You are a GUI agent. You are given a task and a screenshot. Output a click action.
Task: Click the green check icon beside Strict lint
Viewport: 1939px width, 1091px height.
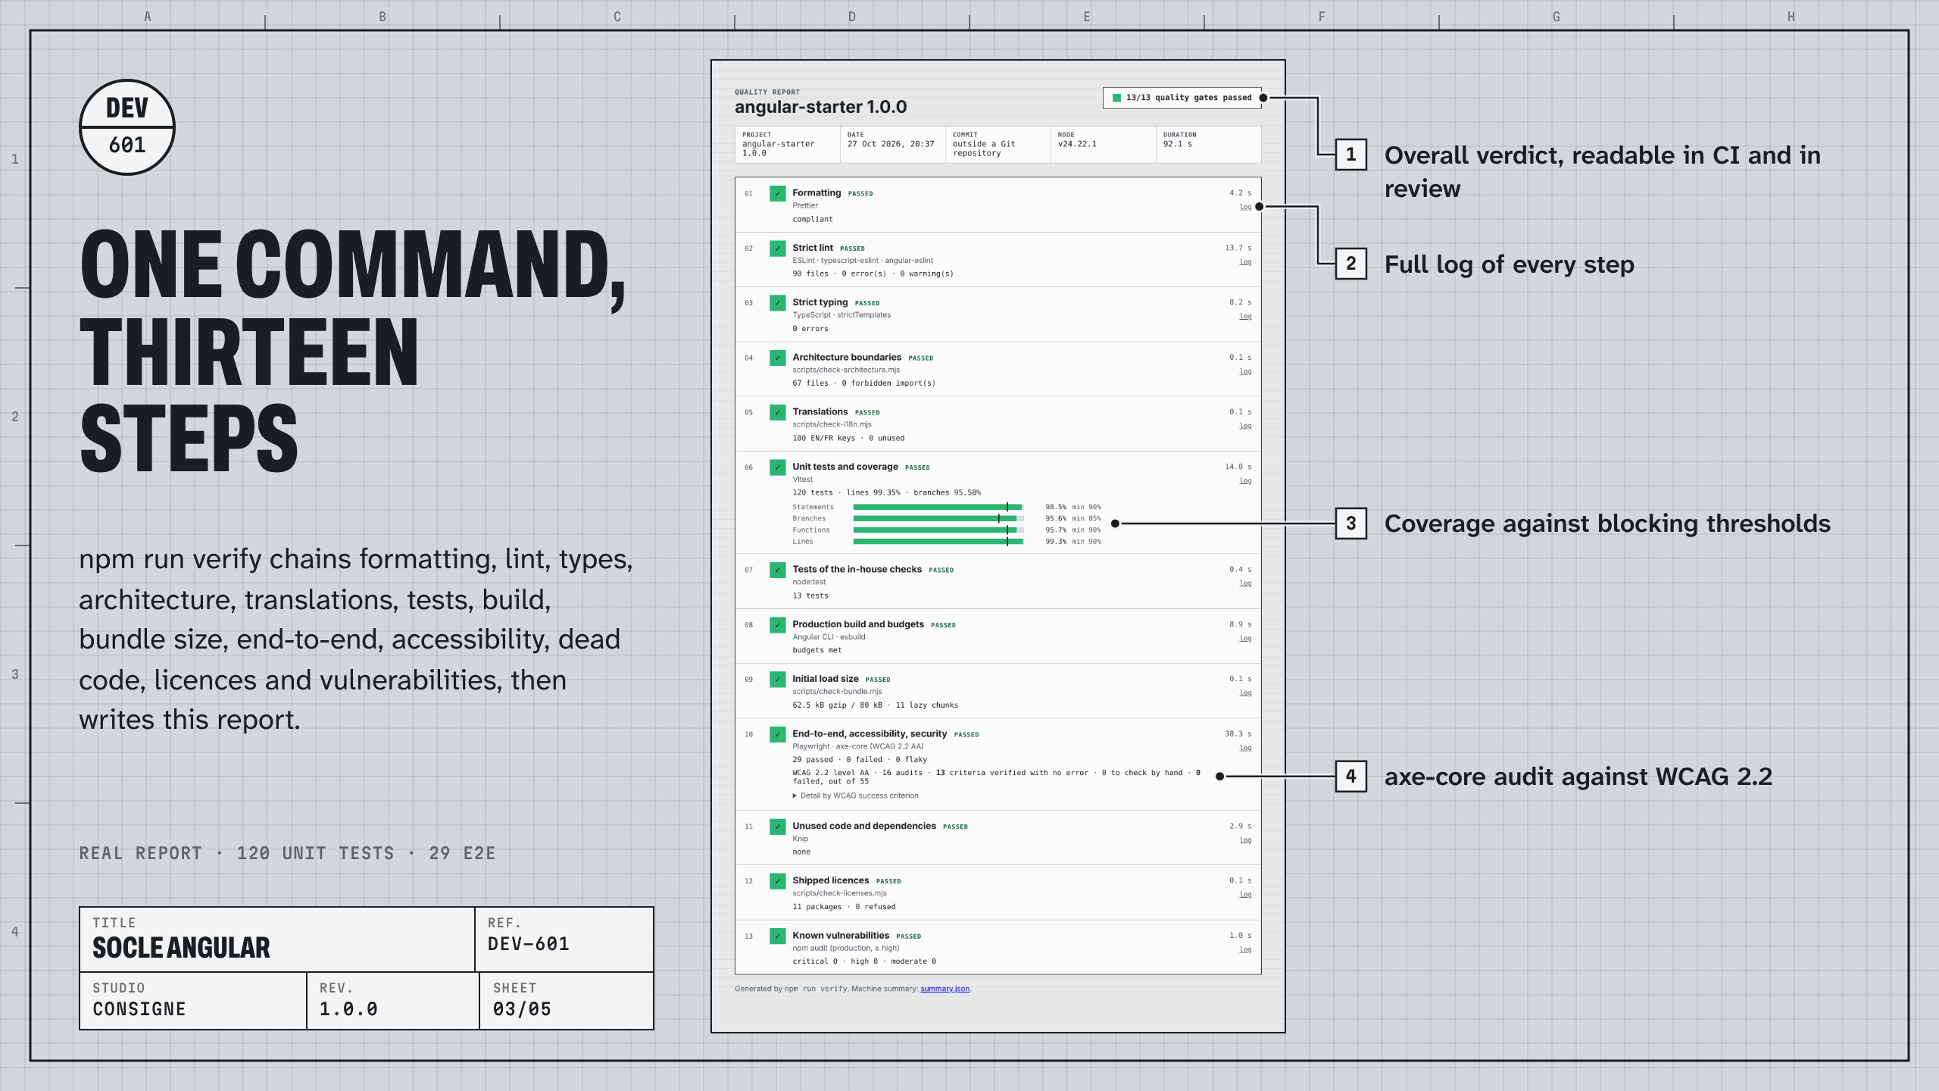tap(777, 249)
